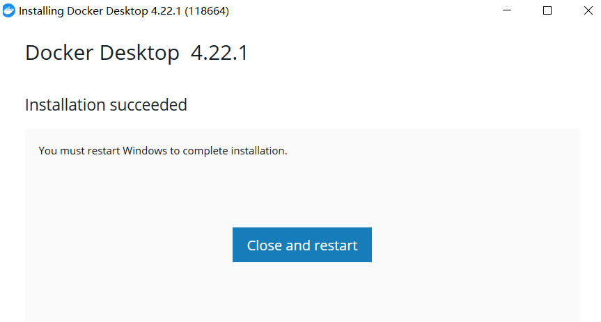Close the installer with the X button
The width and height of the screenshot is (601, 322).
[x=584, y=11]
